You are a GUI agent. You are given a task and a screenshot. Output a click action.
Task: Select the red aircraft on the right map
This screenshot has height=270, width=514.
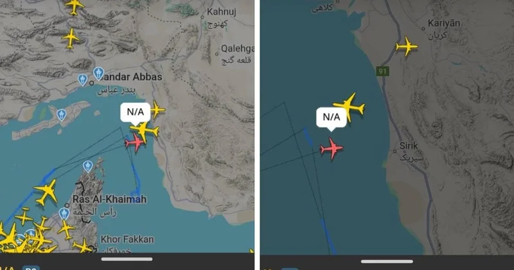click(x=332, y=149)
